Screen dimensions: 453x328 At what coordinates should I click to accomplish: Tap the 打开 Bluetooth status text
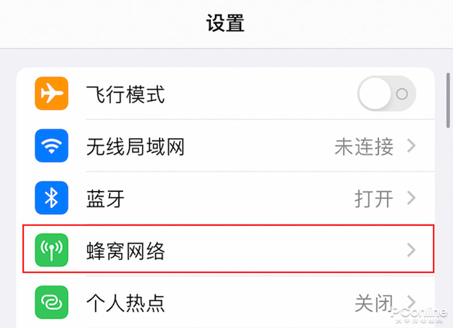374,199
